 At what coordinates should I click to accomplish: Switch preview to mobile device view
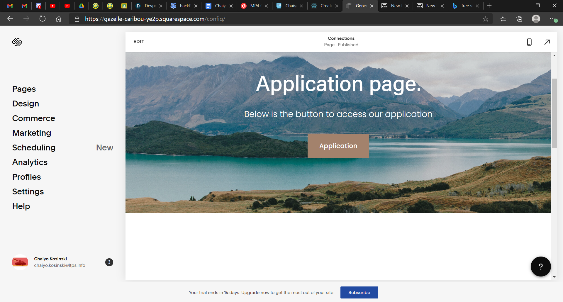tap(529, 42)
